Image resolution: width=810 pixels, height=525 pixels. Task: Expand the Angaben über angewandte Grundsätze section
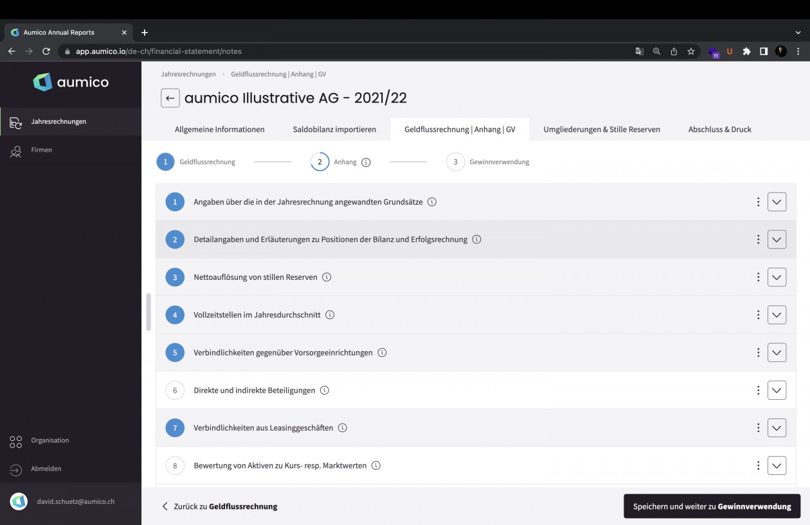(x=777, y=202)
